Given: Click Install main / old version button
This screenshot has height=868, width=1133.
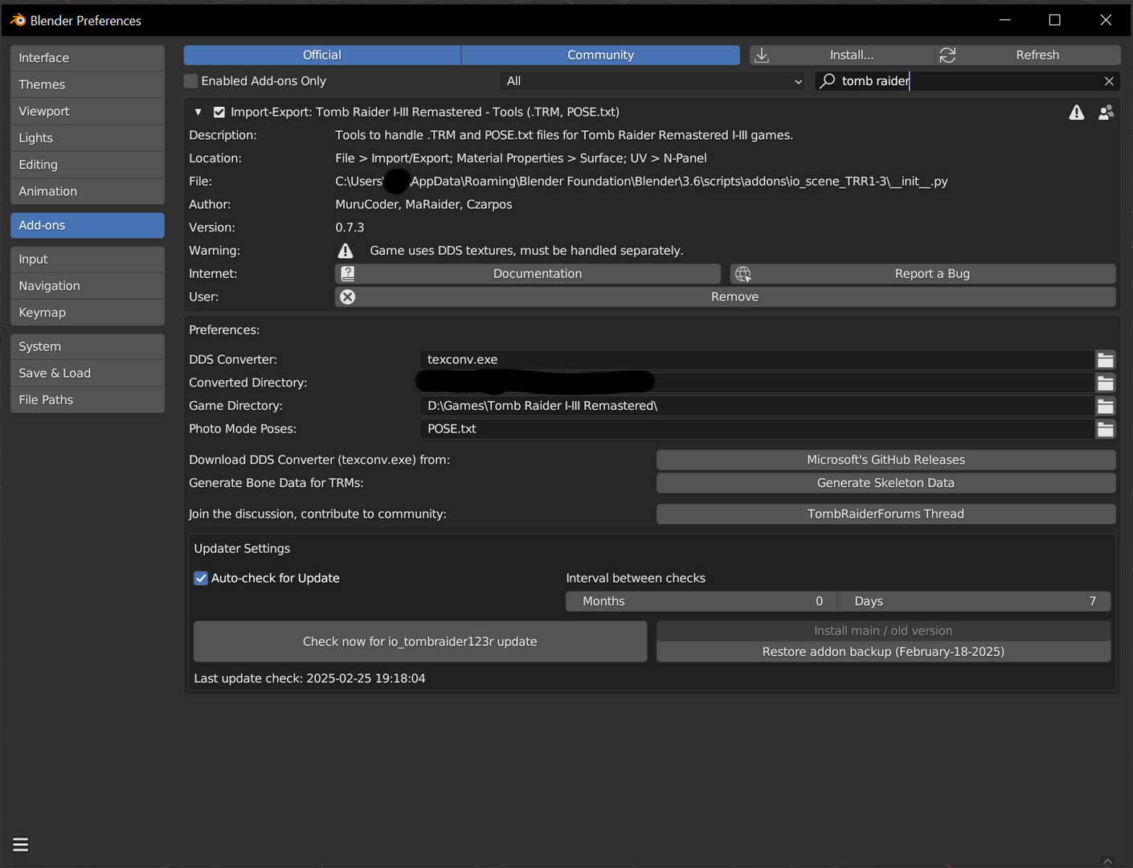Looking at the screenshot, I should (883, 631).
